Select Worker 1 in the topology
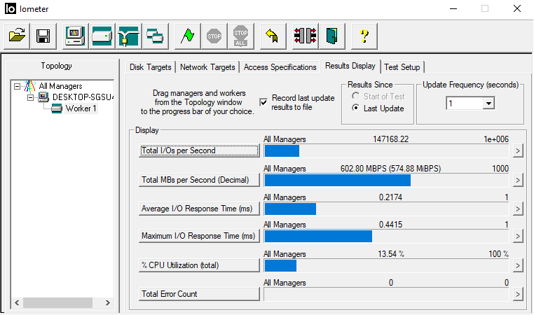 [x=81, y=108]
